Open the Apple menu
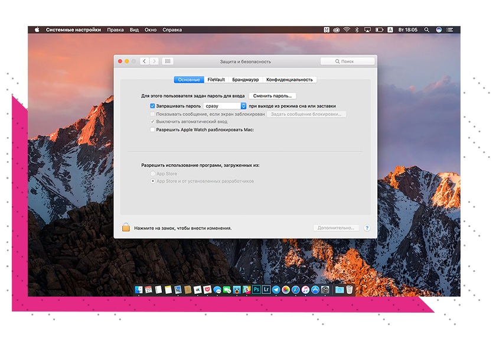496x341 pixels. (x=37, y=30)
